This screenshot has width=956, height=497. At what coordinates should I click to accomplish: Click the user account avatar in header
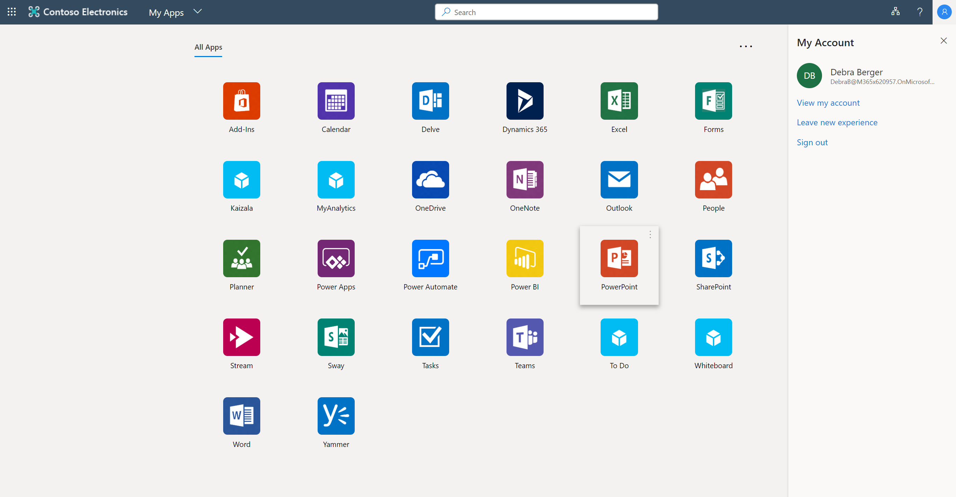click(944, 12)
